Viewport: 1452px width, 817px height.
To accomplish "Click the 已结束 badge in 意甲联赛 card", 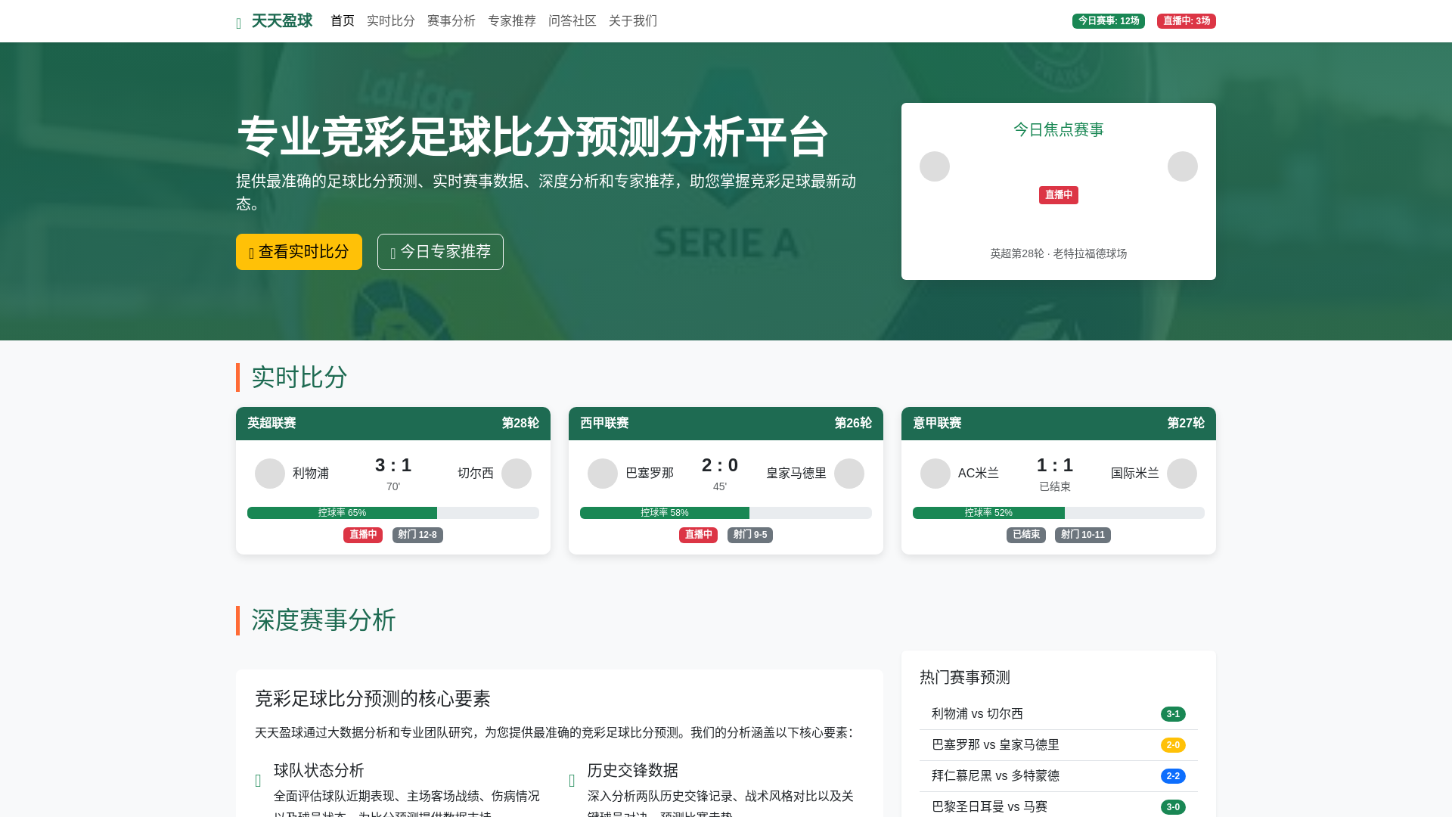I will click(1026, 535).
